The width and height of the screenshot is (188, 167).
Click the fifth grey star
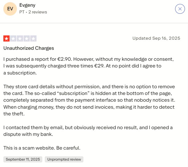coord(33,38)
